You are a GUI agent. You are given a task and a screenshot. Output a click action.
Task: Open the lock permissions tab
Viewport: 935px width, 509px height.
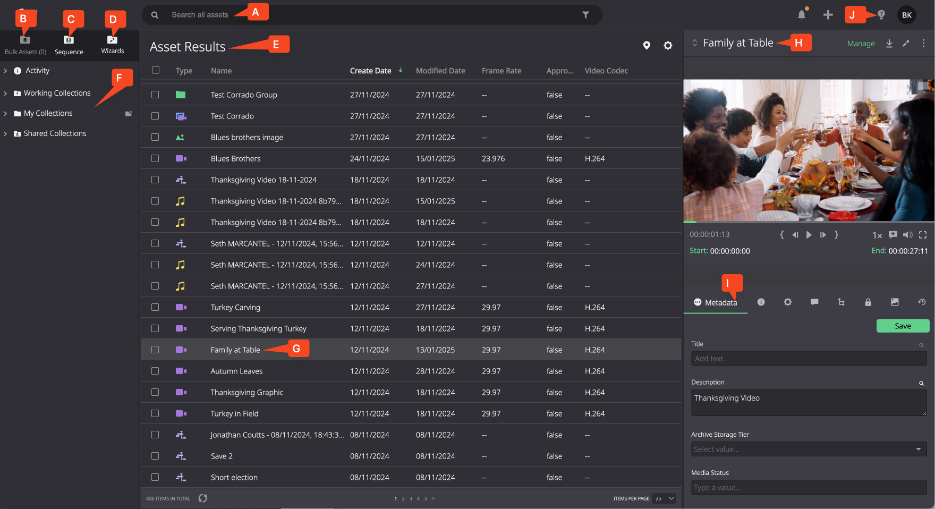coord(868,302)
